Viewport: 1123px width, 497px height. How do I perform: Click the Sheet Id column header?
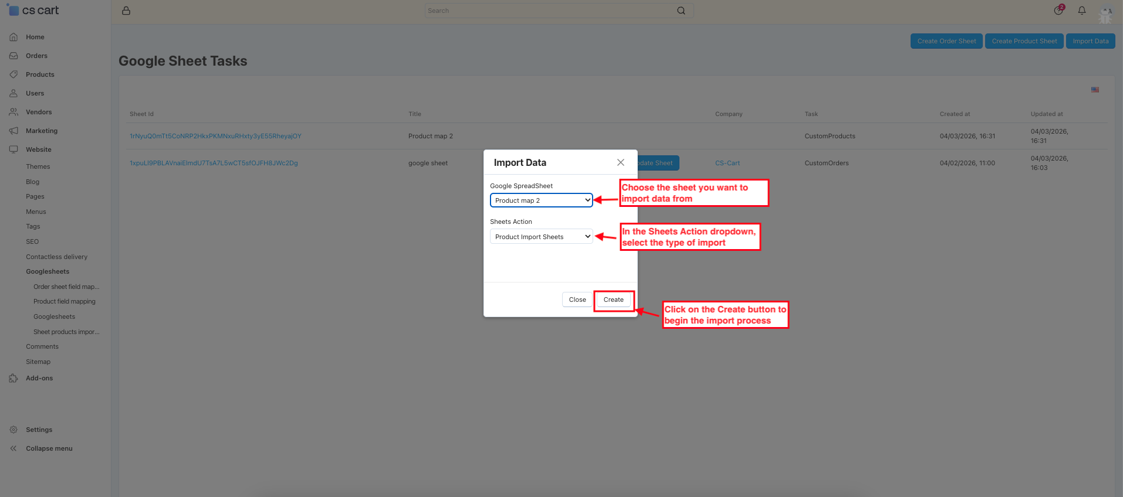[141, 114]
